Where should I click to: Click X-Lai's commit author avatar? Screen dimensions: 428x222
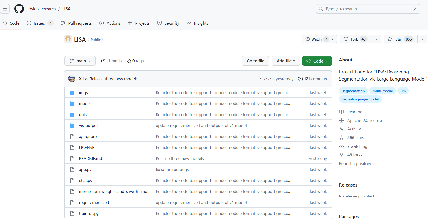point(72,79)
